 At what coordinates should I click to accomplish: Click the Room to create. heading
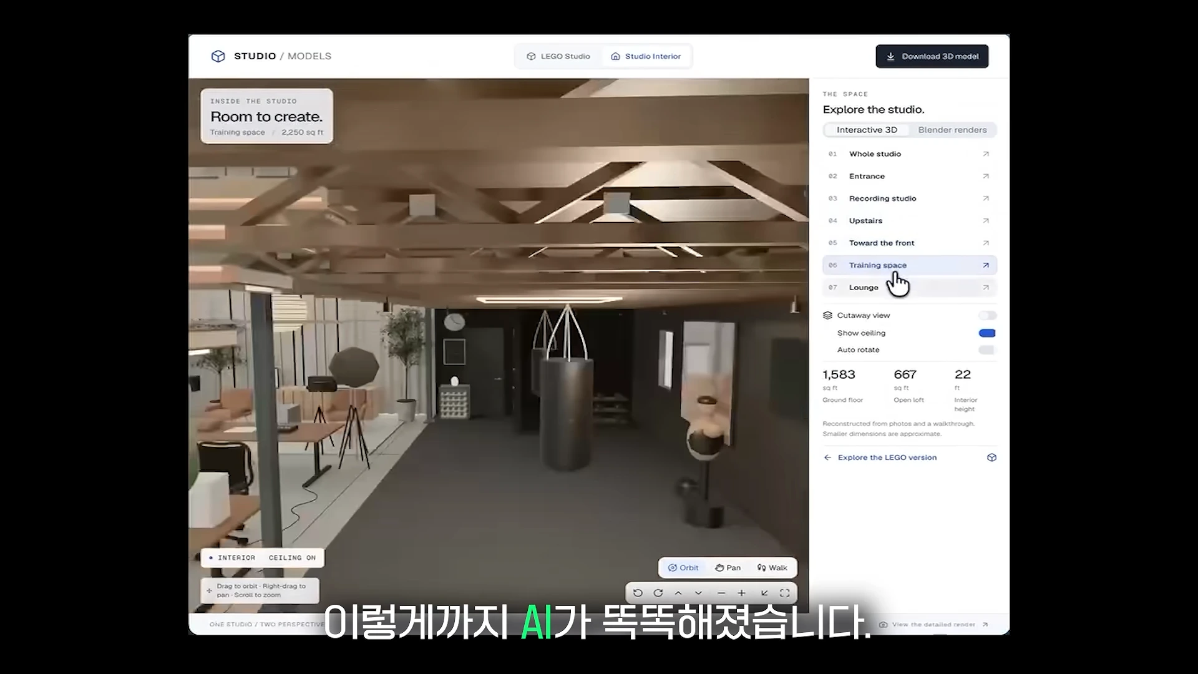click(x=266, y=117)
